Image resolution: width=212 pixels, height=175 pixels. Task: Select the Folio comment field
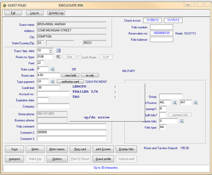pyautogui.click(x=72, y=126)
